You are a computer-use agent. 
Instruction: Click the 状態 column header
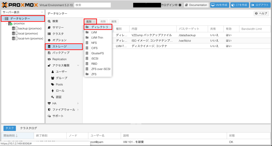(248, 136)
